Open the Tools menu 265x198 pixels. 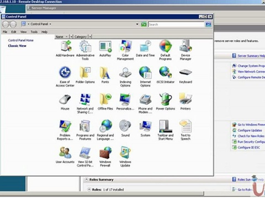[x=34, y=32]
